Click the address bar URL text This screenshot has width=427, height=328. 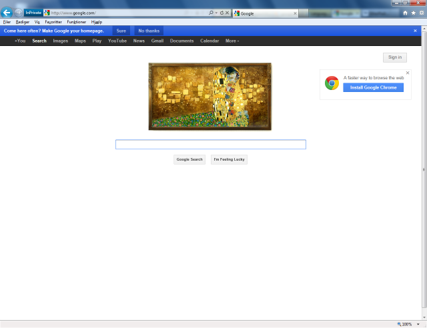click(x=73, y=13)
